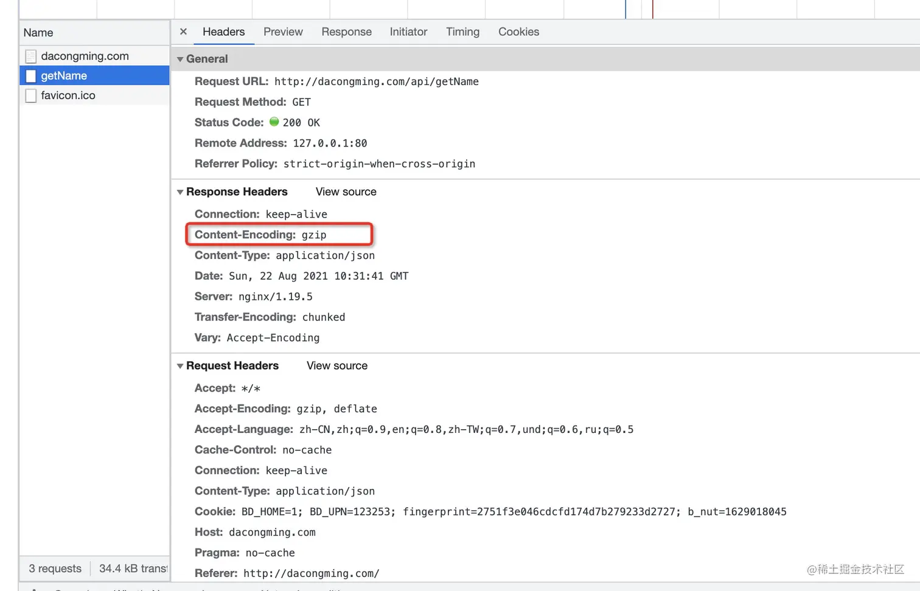
Task: Open the Response tab
Action: point(347,32)
